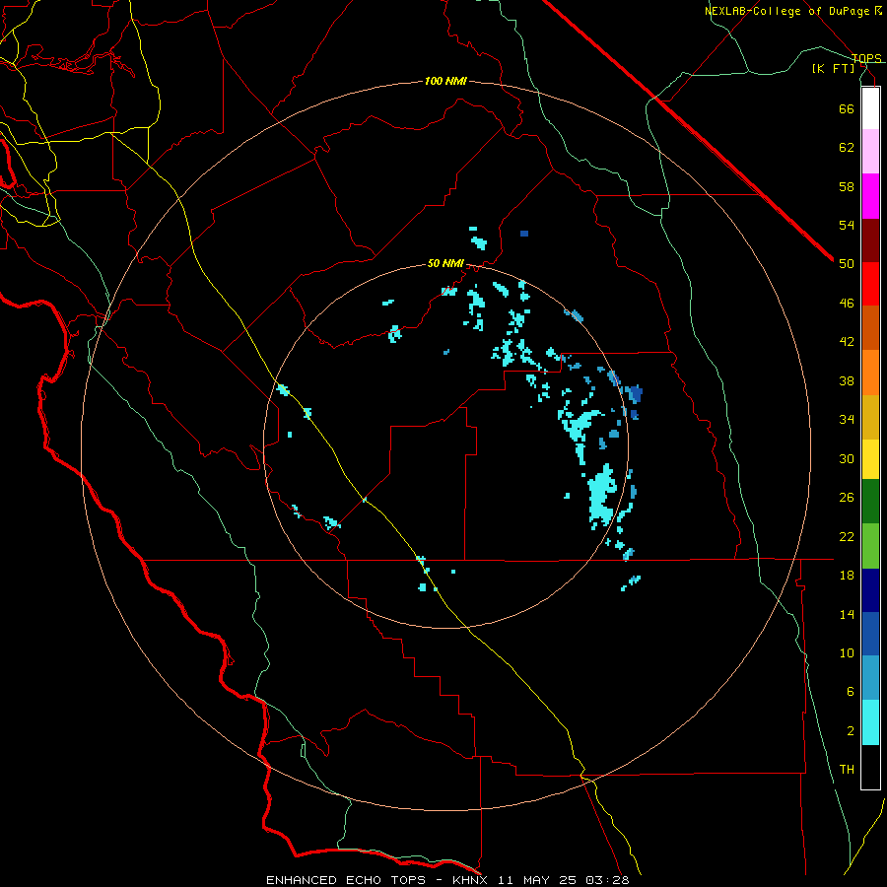Click the '54' legend value

click(847, 225)
